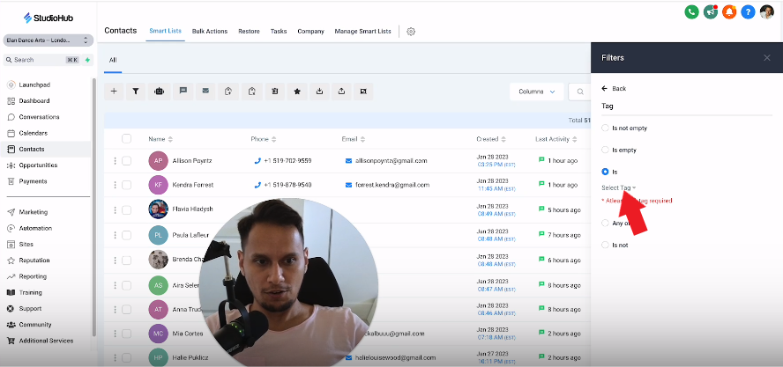Click the search magnifier beside Columns
The image size is (783, 367).
(580, 92)
